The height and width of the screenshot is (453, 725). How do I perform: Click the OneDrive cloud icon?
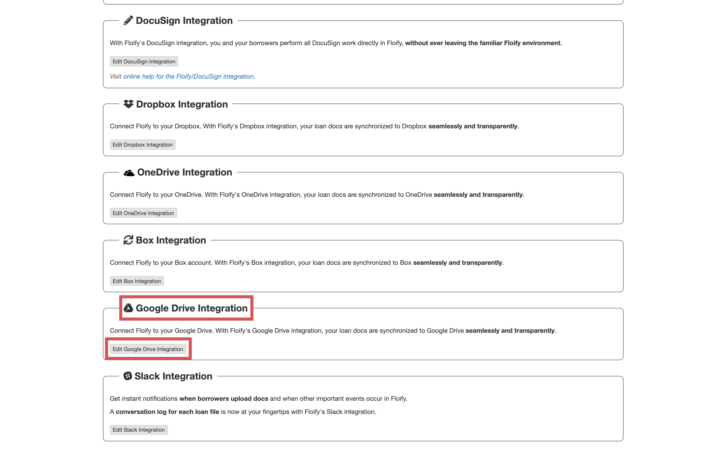tap(129, 173)
